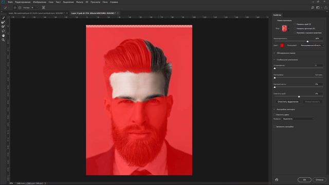Viewport: 329px width, 185px height.
Task: Click the Shift Edge slider handle
Action: pyautogui.click(x=299, y=97)
